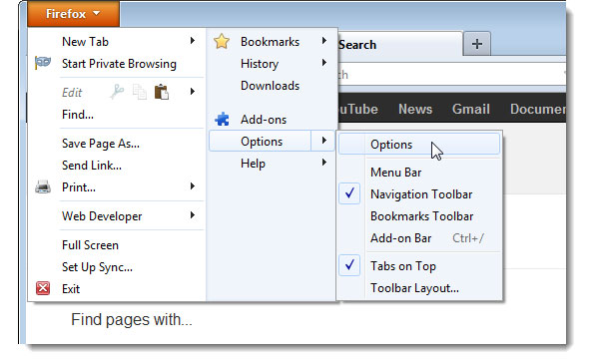
Task: Open the Documents link in page bar
Action: click(538, 109)
